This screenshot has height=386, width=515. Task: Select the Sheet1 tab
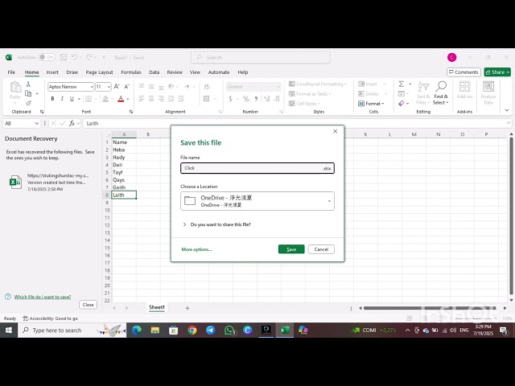pos(157,307)
